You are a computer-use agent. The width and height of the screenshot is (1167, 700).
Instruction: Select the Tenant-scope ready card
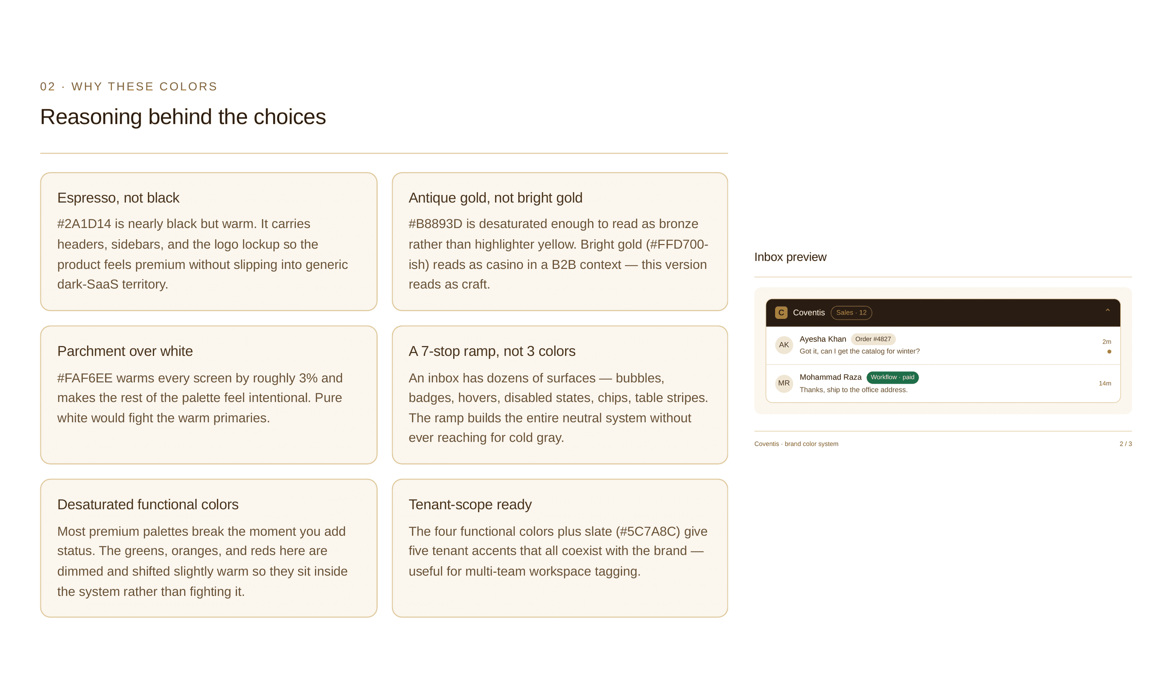(560, 548)
